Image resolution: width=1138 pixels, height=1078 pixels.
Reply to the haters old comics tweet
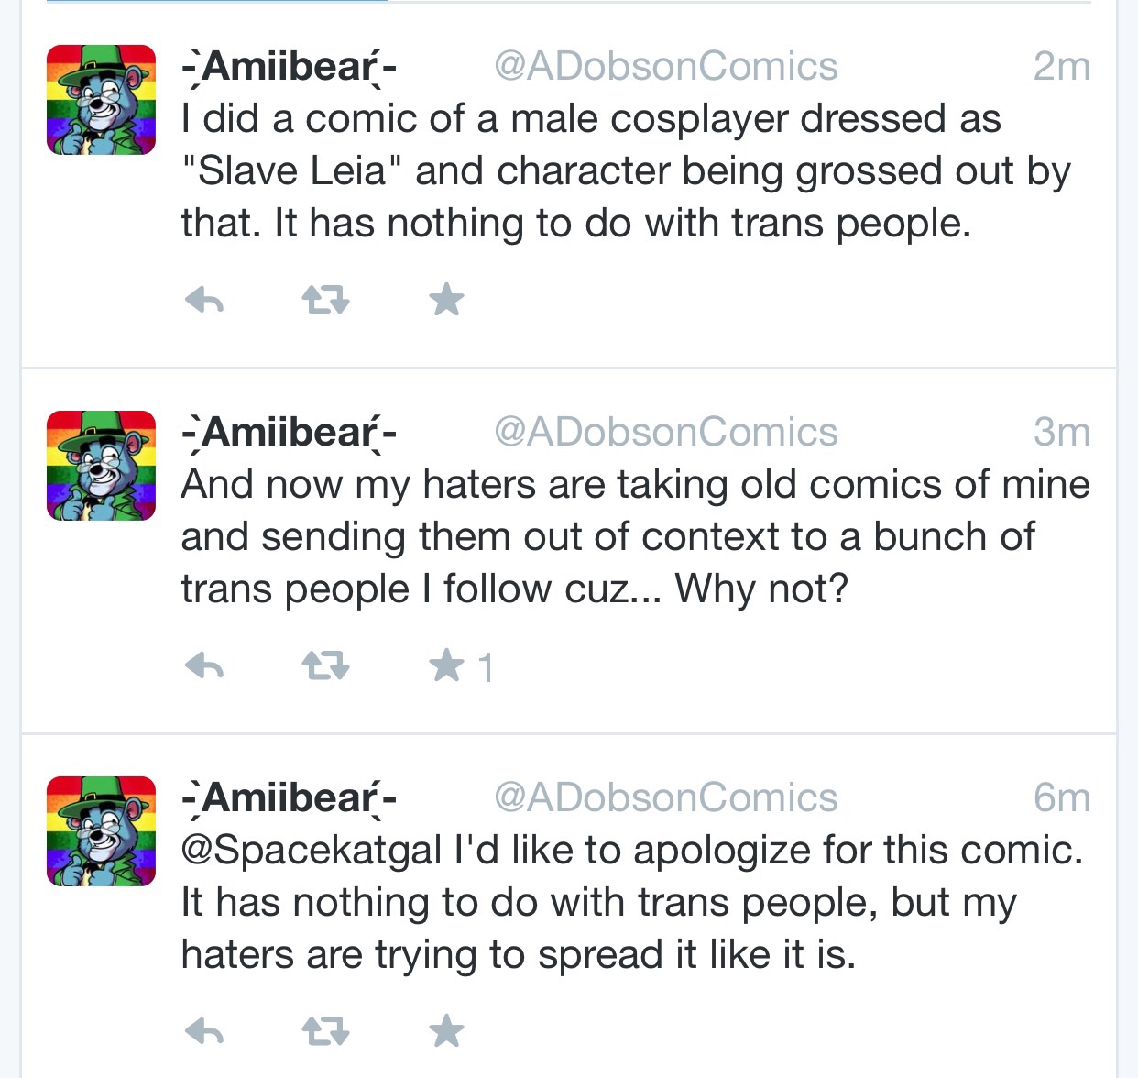click(x=204, y=666)
